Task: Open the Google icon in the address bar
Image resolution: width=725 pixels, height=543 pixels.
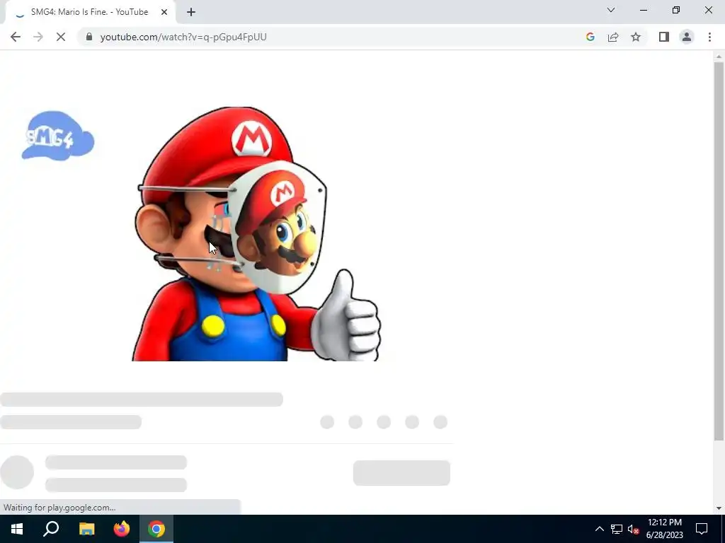Action: [x=590, y=37]
